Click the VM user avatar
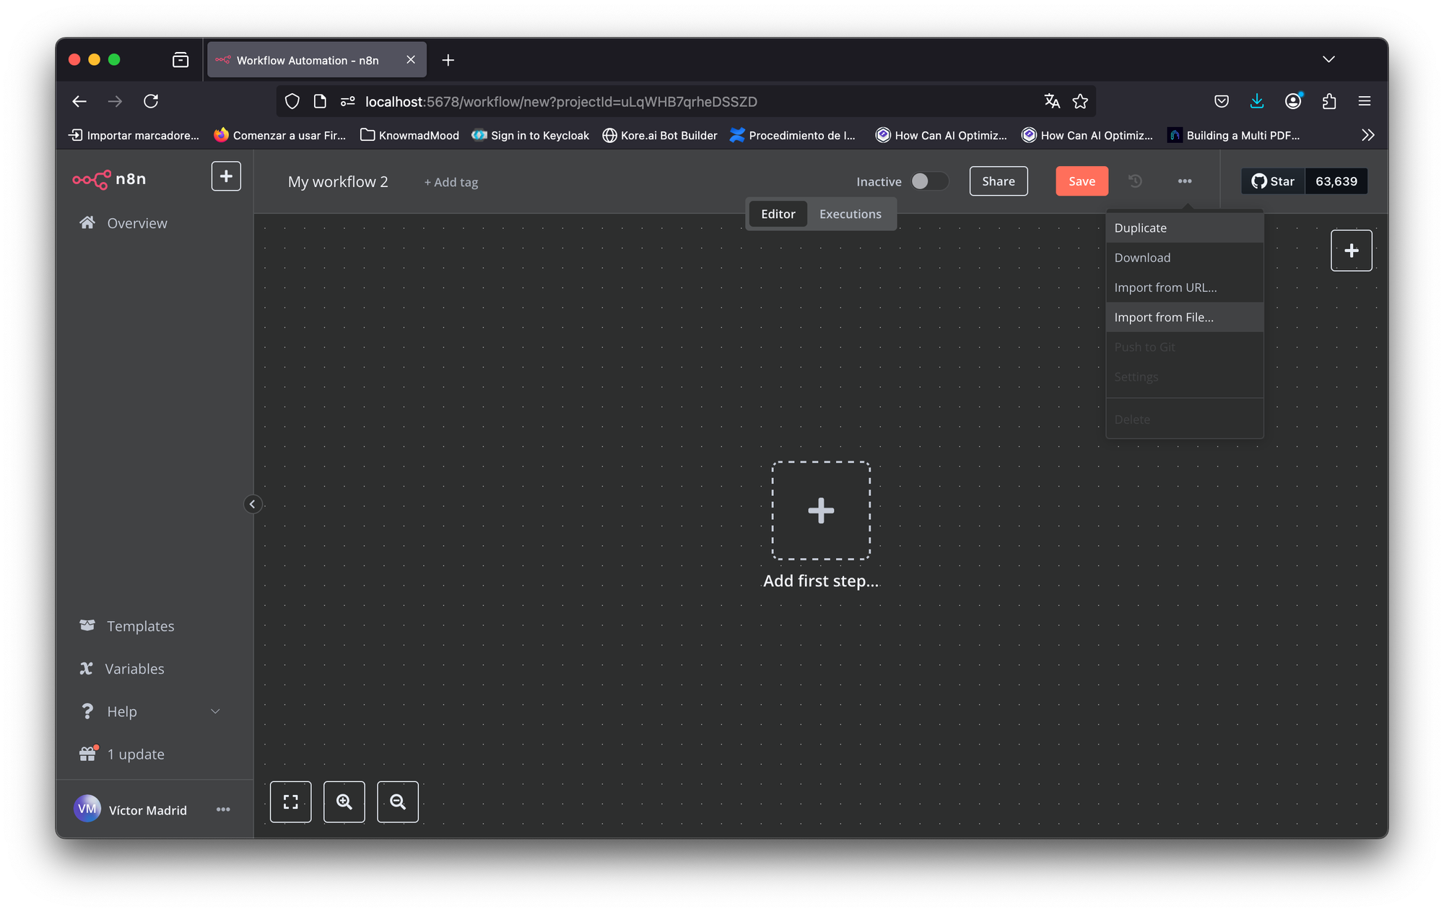 pyautogui.click(x=87, y=809)
